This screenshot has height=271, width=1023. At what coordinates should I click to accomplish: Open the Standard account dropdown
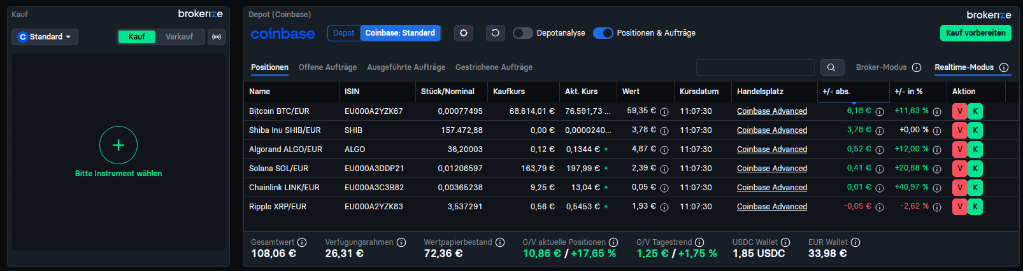pos(45,37)
